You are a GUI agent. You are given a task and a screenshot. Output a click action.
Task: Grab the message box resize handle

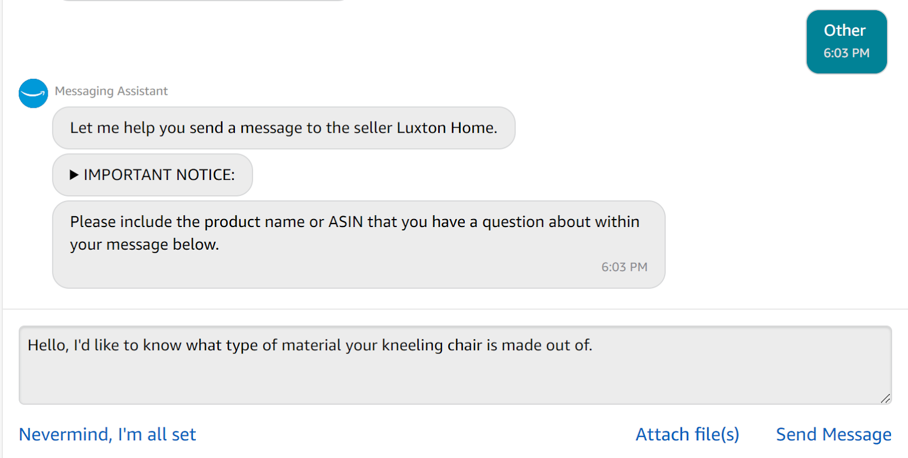coord(885,398)
